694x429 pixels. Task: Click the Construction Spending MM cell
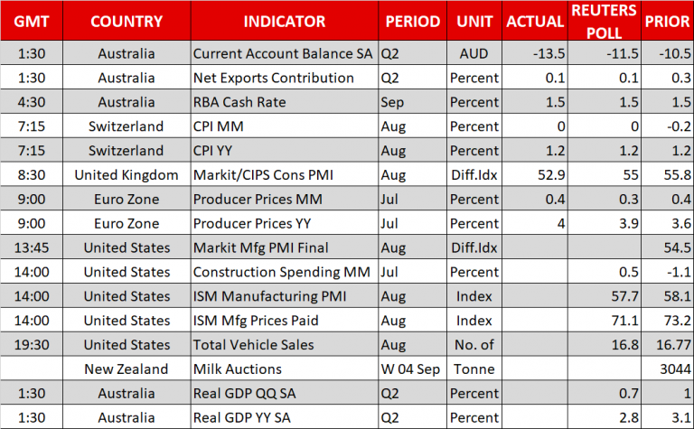point(284,272)
